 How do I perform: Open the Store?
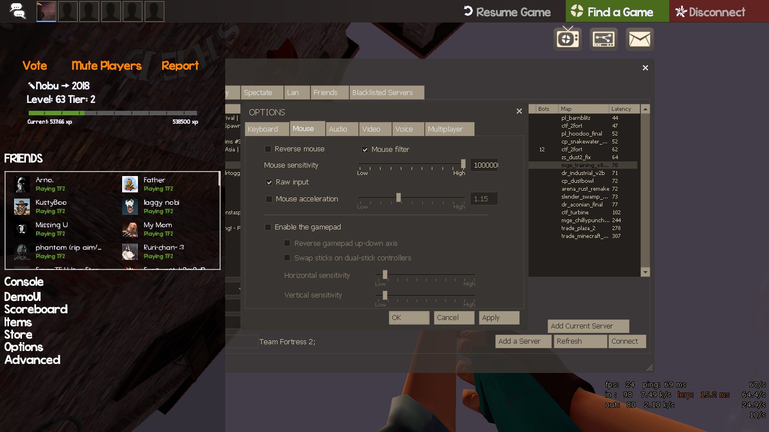pyautogui.click(x=18, y=335)
